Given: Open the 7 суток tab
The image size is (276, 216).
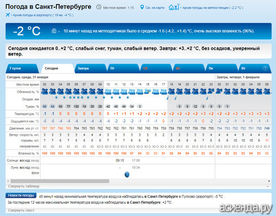Looking at the screenshot, I should 22,68.
